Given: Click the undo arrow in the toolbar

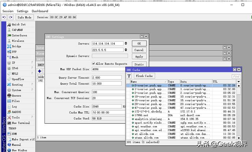Looking at the screenshot, I should click(4, 17).
